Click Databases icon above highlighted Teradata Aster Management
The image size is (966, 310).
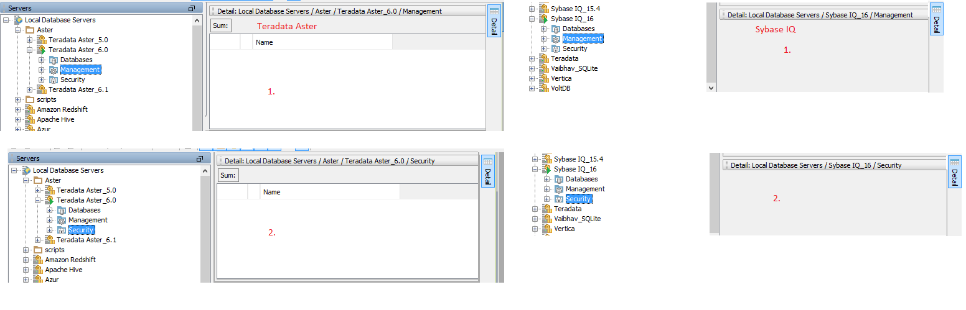[x=54, y=60]
